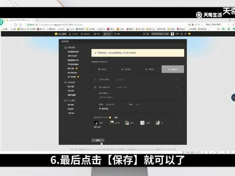
Task: Open a new browser tab with plus
Action: pos(37,20)
